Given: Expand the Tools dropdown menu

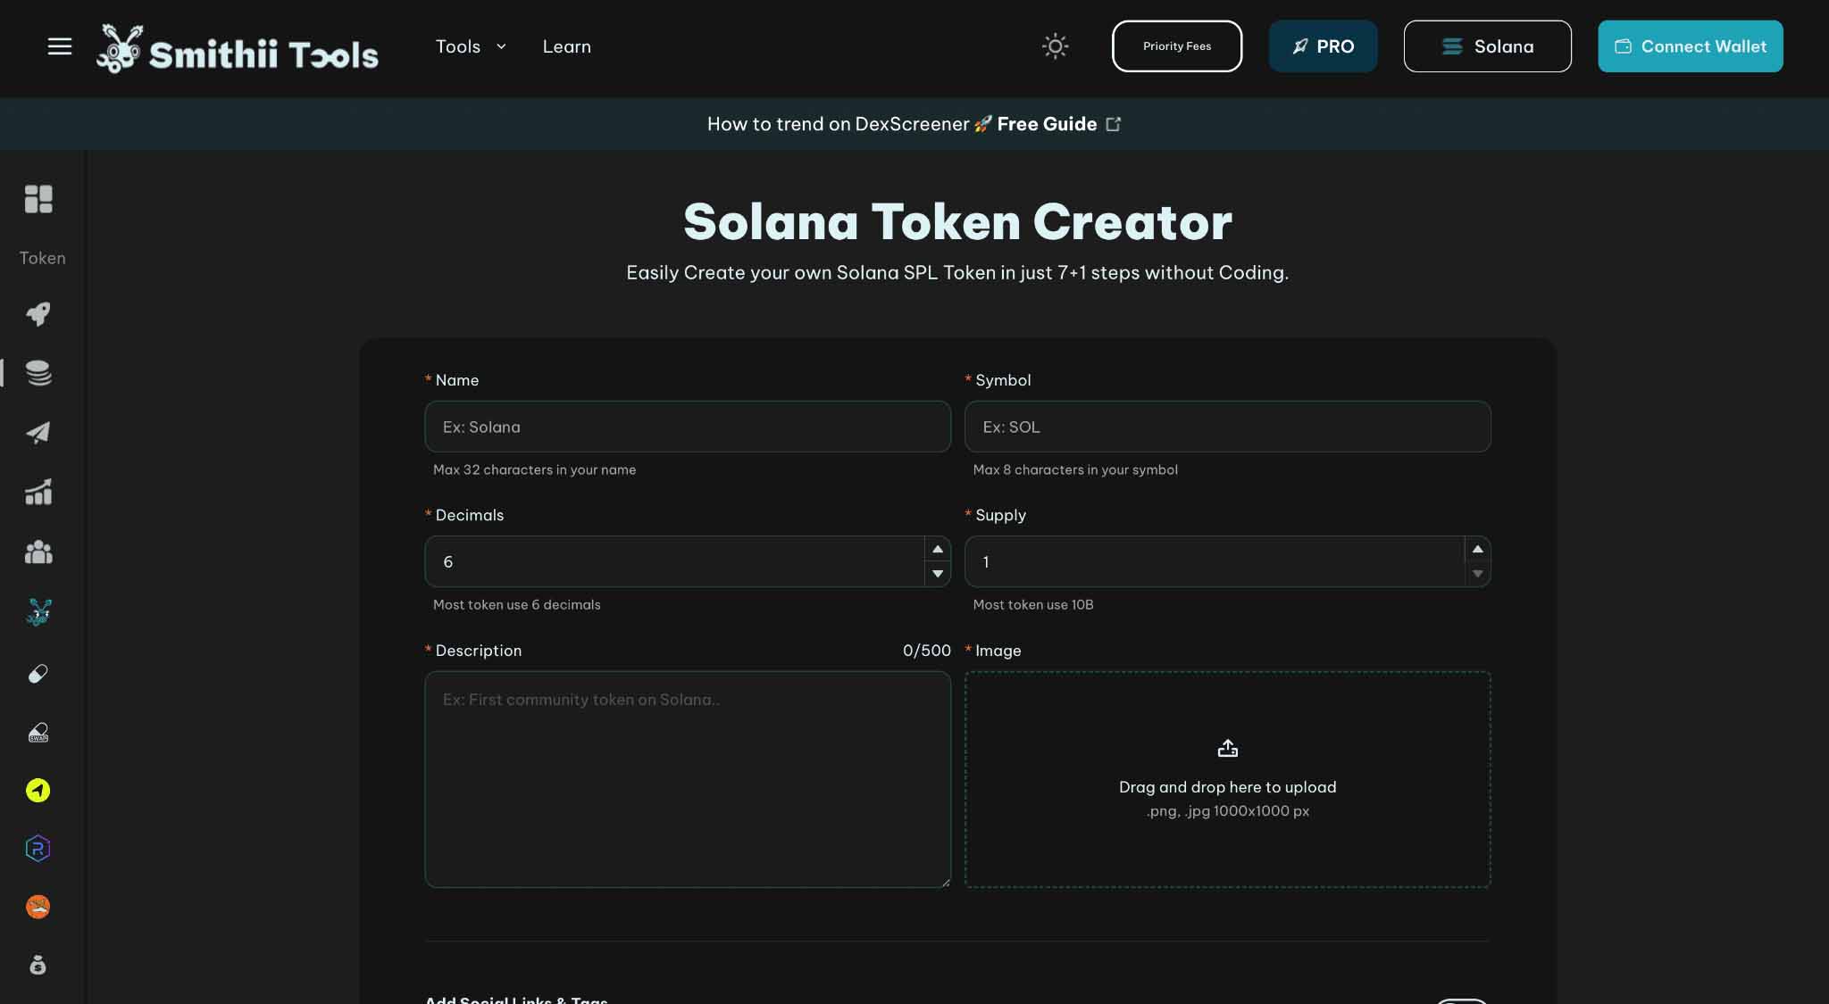Looking at the screenshot, I should [471, 46].
